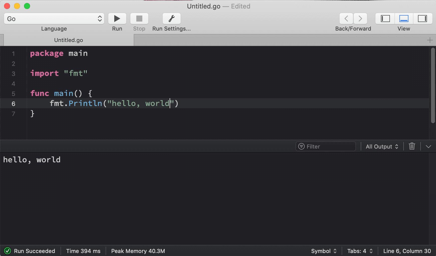Viewport: 436px width, 256px height.
Task: Collapse the console with the chevron
Action: point(428,146)
